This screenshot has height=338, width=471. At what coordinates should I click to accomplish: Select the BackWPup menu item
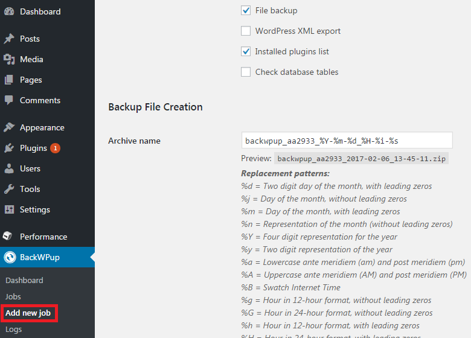[47, 257]
